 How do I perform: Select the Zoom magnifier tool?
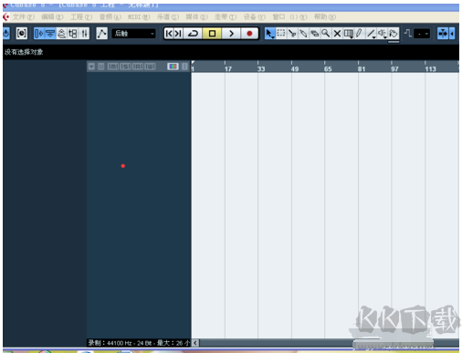click(x=326, y=33)
